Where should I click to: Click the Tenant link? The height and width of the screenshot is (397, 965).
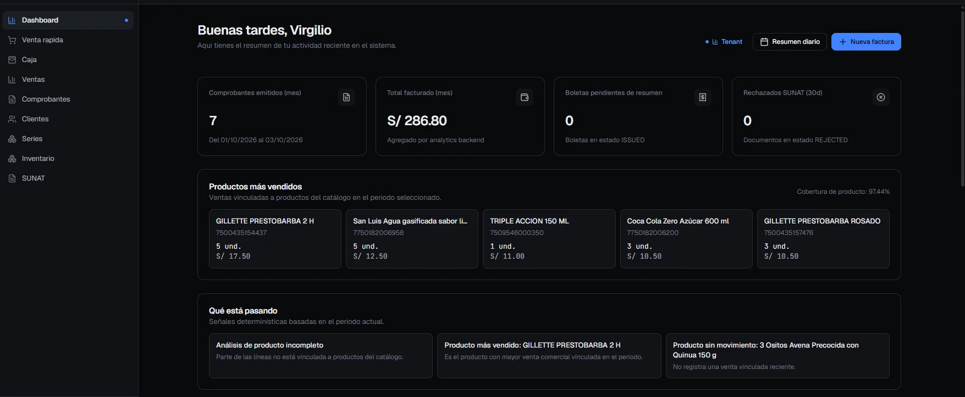724,42
